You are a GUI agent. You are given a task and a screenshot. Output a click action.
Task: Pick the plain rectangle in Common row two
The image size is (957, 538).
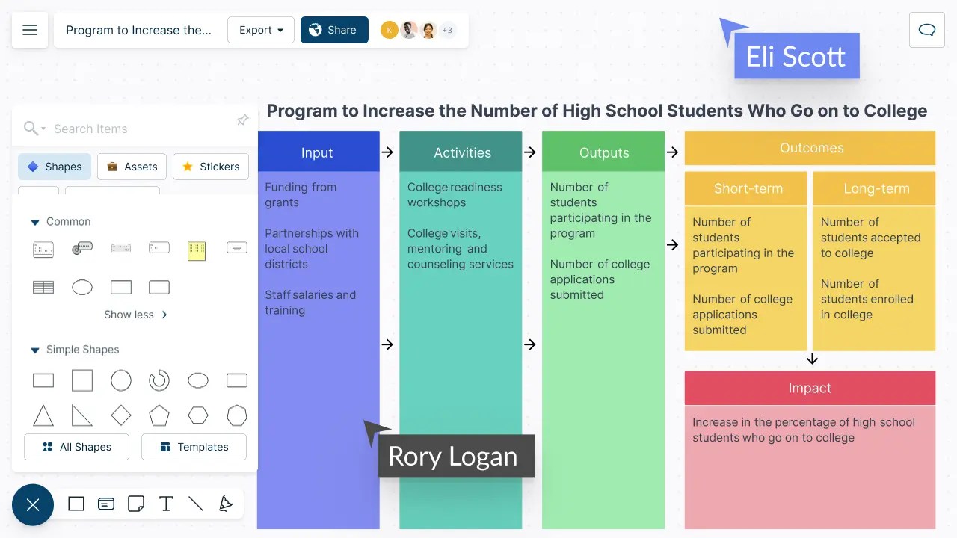pos(121,287)
